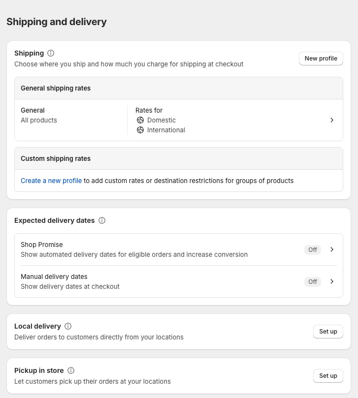Open the Manual delivery dates row title
Viewport: 358px width, 398px height.
pyautogui.click(x=54, y=276)
